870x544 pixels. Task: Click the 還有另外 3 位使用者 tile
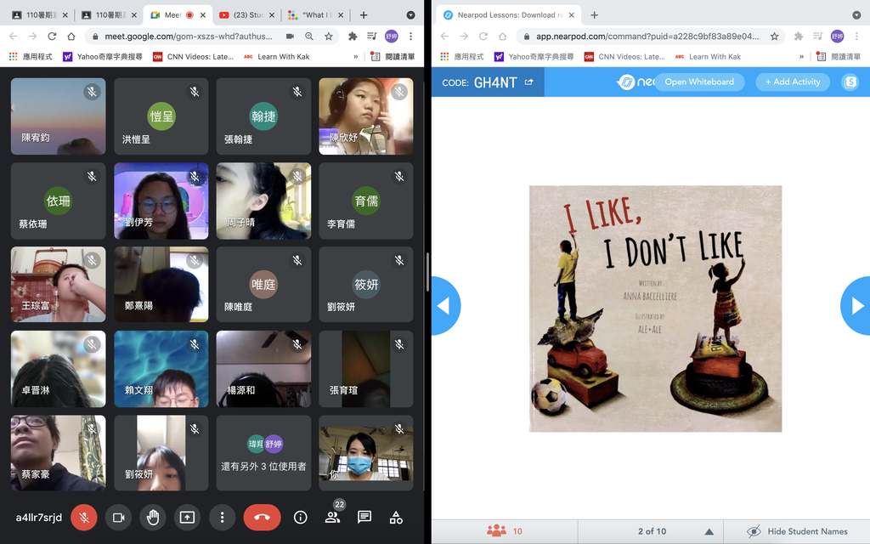click(263, 453)
